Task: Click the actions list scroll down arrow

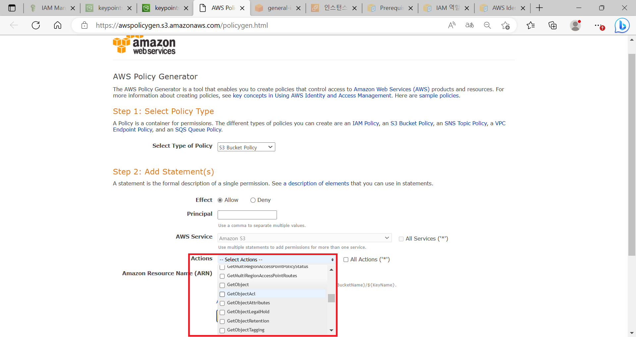Action: click(331, 330)
